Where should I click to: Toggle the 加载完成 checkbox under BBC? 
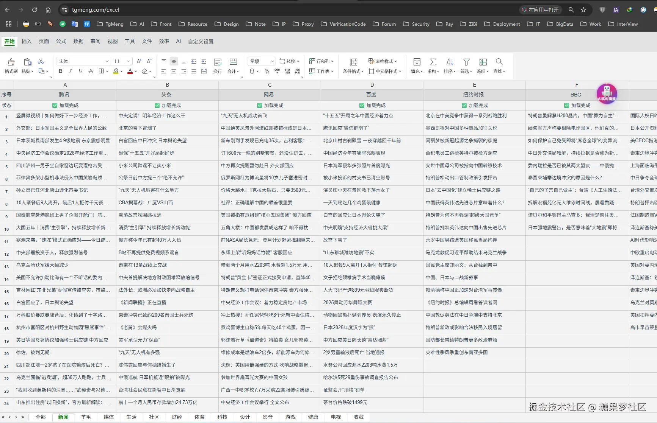[x=567, y=106]
